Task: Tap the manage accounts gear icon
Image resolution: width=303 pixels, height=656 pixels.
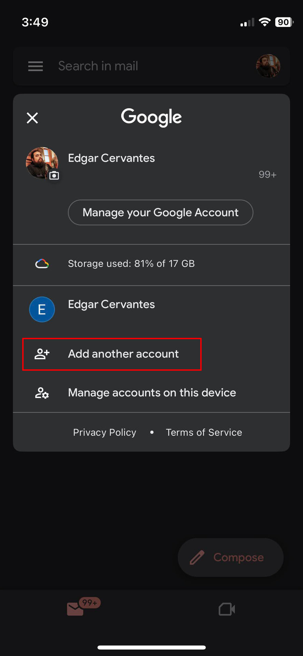Action: point(42,393)
